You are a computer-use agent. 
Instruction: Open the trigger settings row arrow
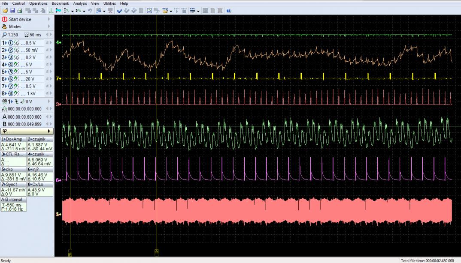49,101
